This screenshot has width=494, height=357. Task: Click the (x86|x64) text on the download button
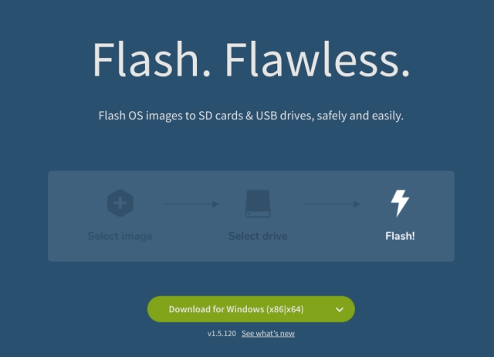(x=285, y=309)
